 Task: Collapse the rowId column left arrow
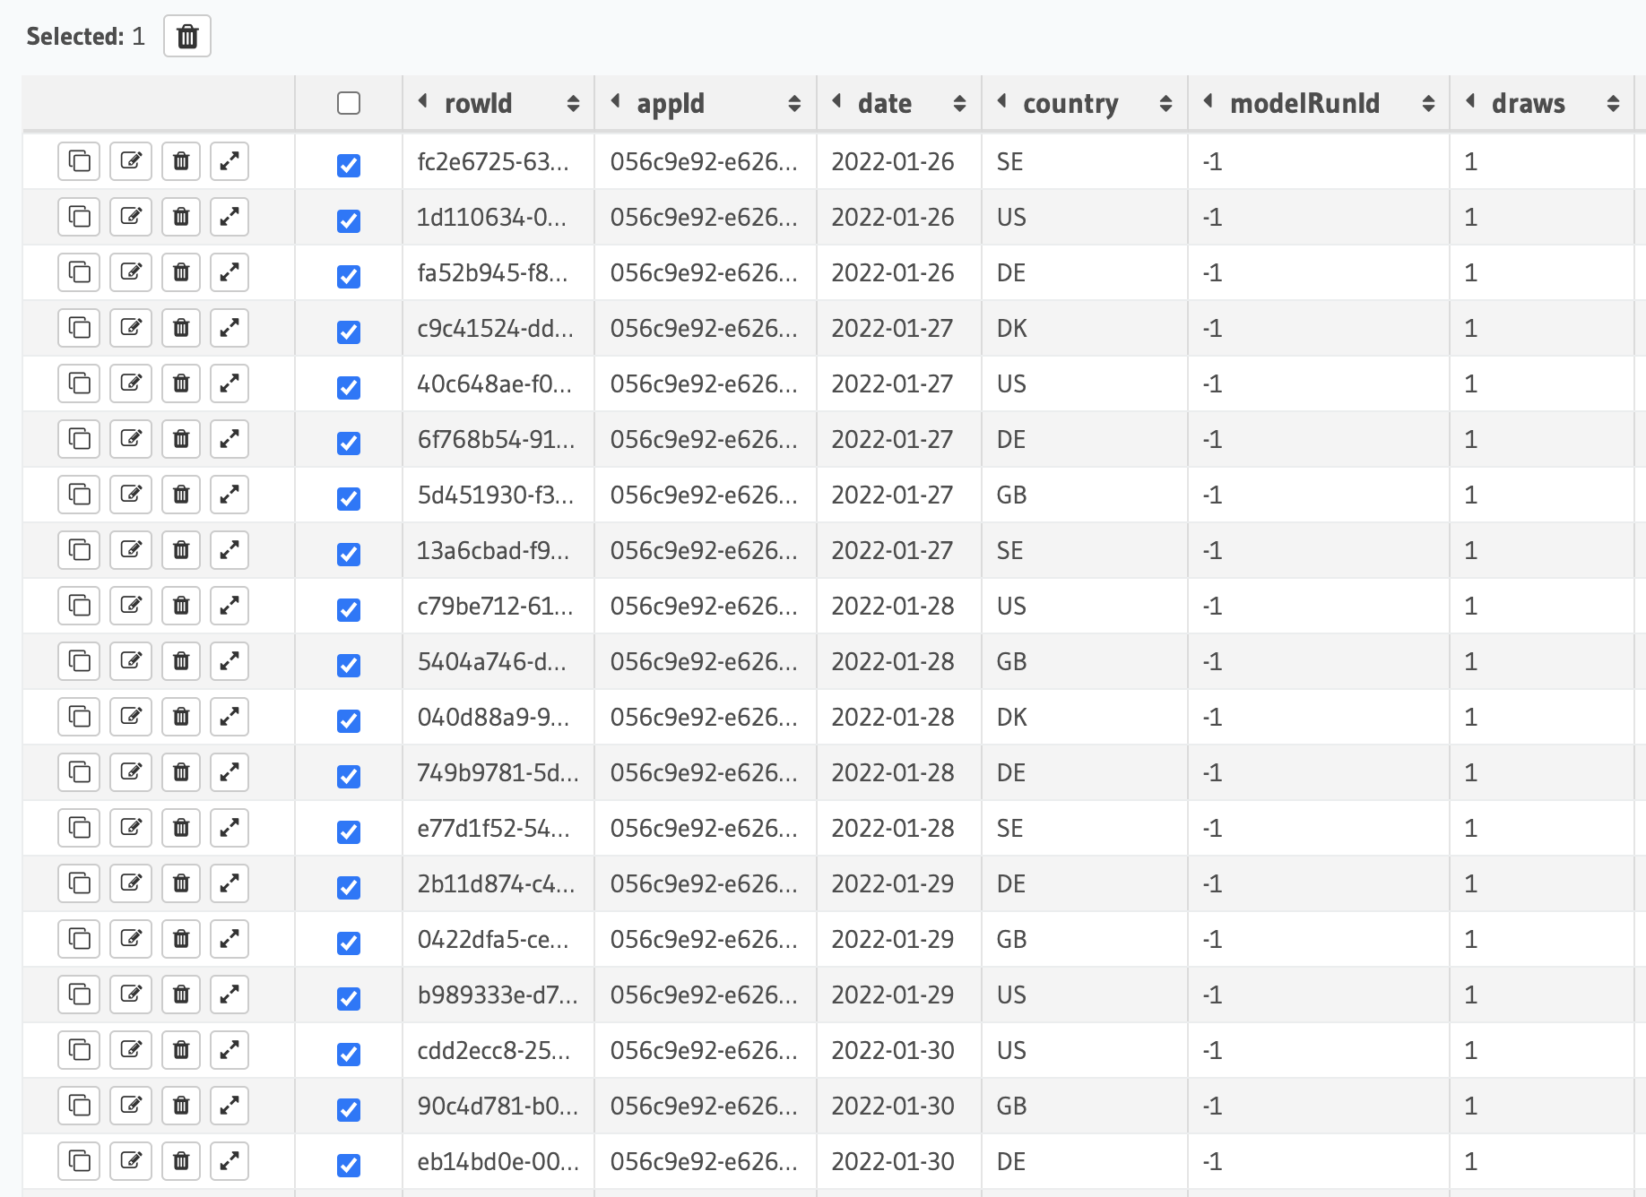pyautogui.click(x=423, y=101)
